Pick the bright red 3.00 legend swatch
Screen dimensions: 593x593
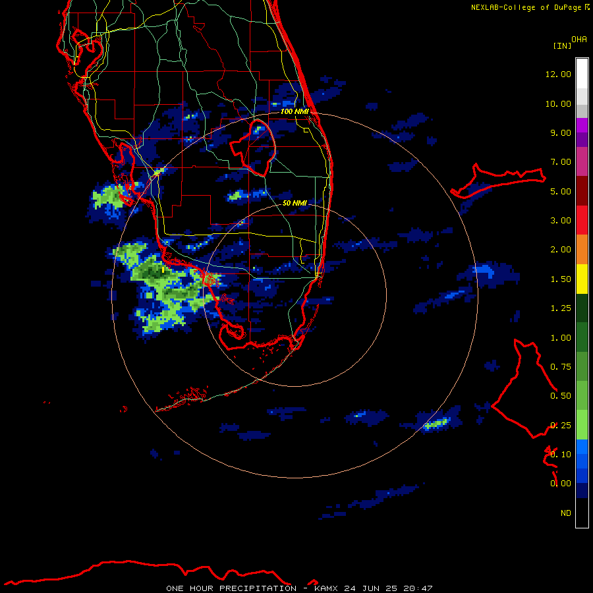click(582, 220)
